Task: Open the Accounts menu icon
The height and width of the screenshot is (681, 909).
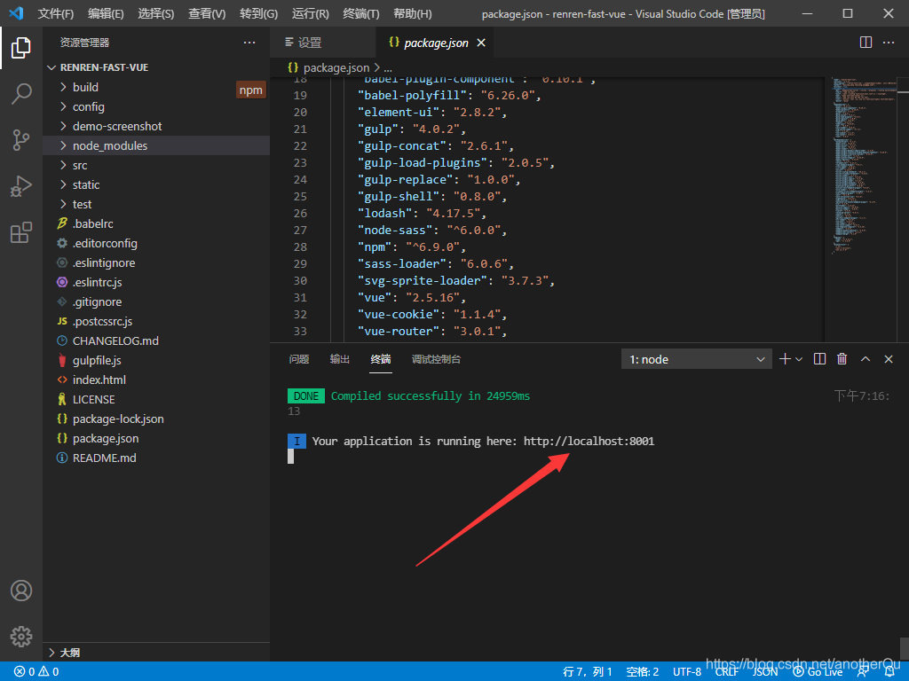Action: (x=21, y=591)
